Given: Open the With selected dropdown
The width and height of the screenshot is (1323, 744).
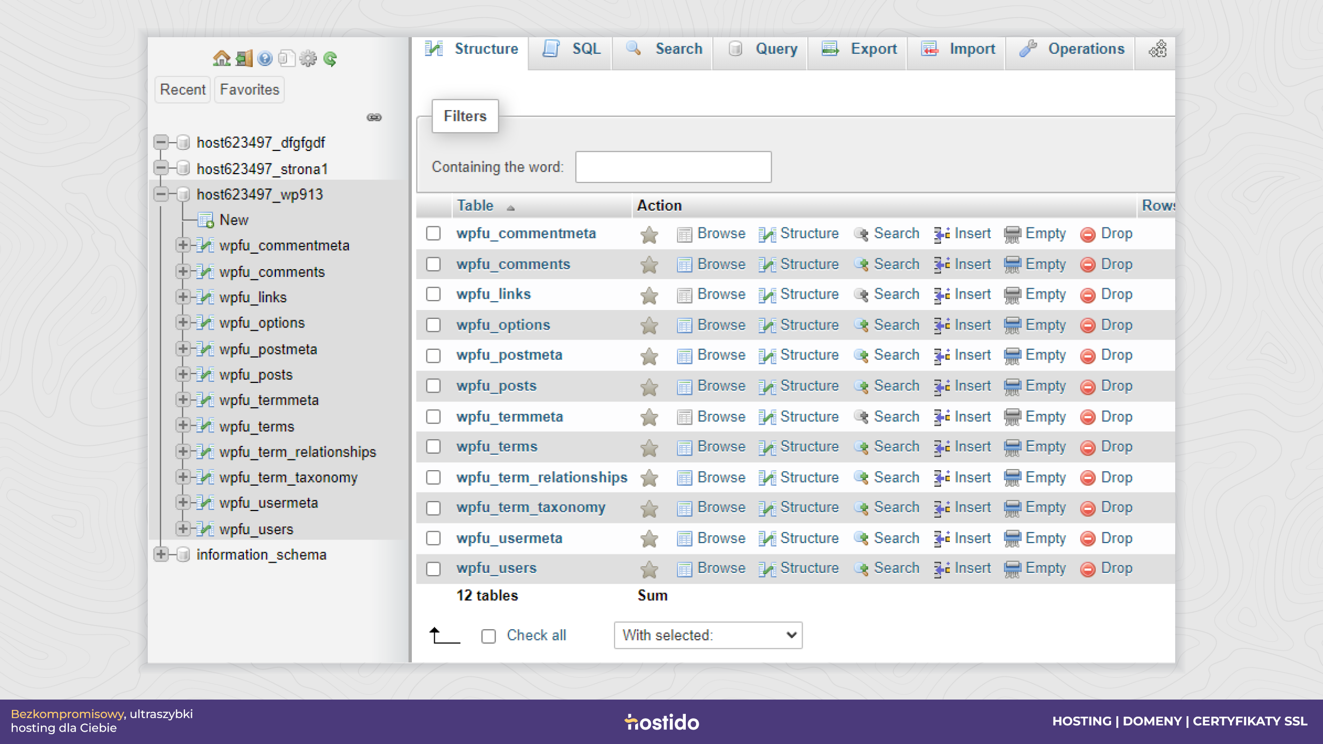Looking at the screenshot, I should (x=708, y=635).
